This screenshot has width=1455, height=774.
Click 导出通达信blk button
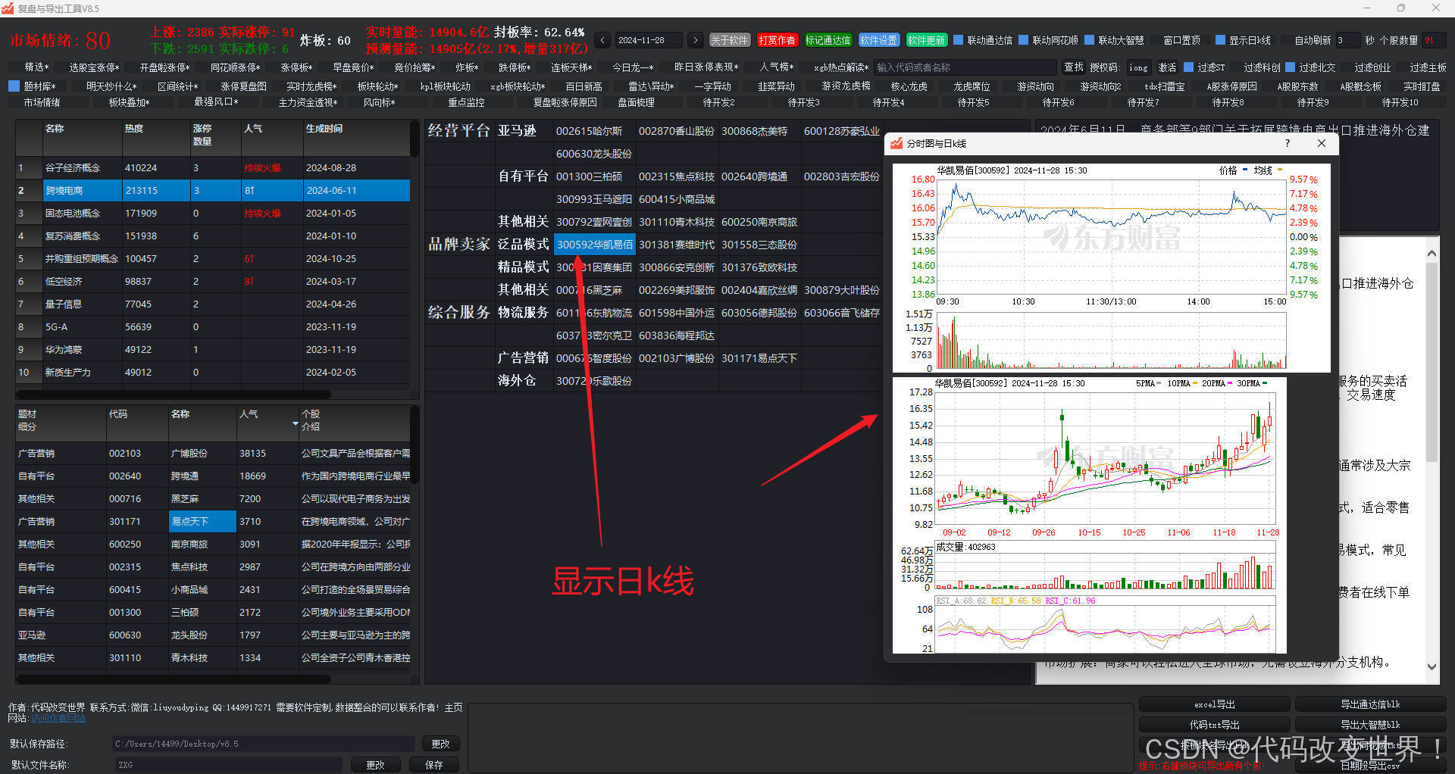(1370, 704)
